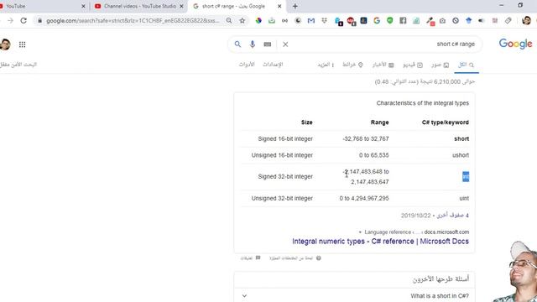Close the Google search tab
This screenshot has width=537, height=302.
coord(279,6)
